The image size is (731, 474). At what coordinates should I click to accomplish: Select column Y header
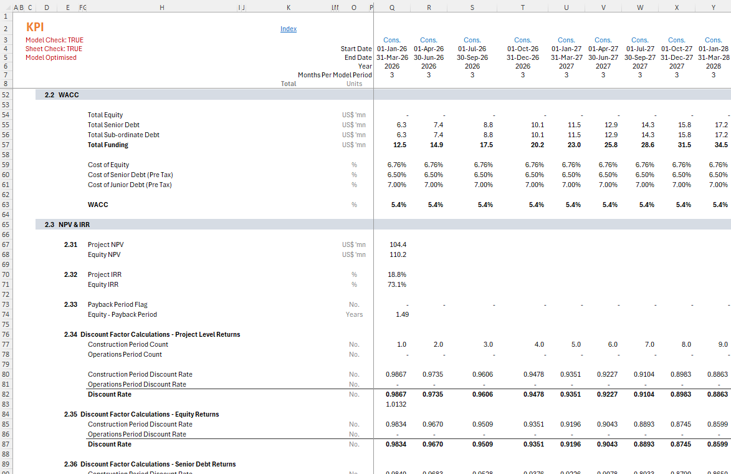click(714, 7)
